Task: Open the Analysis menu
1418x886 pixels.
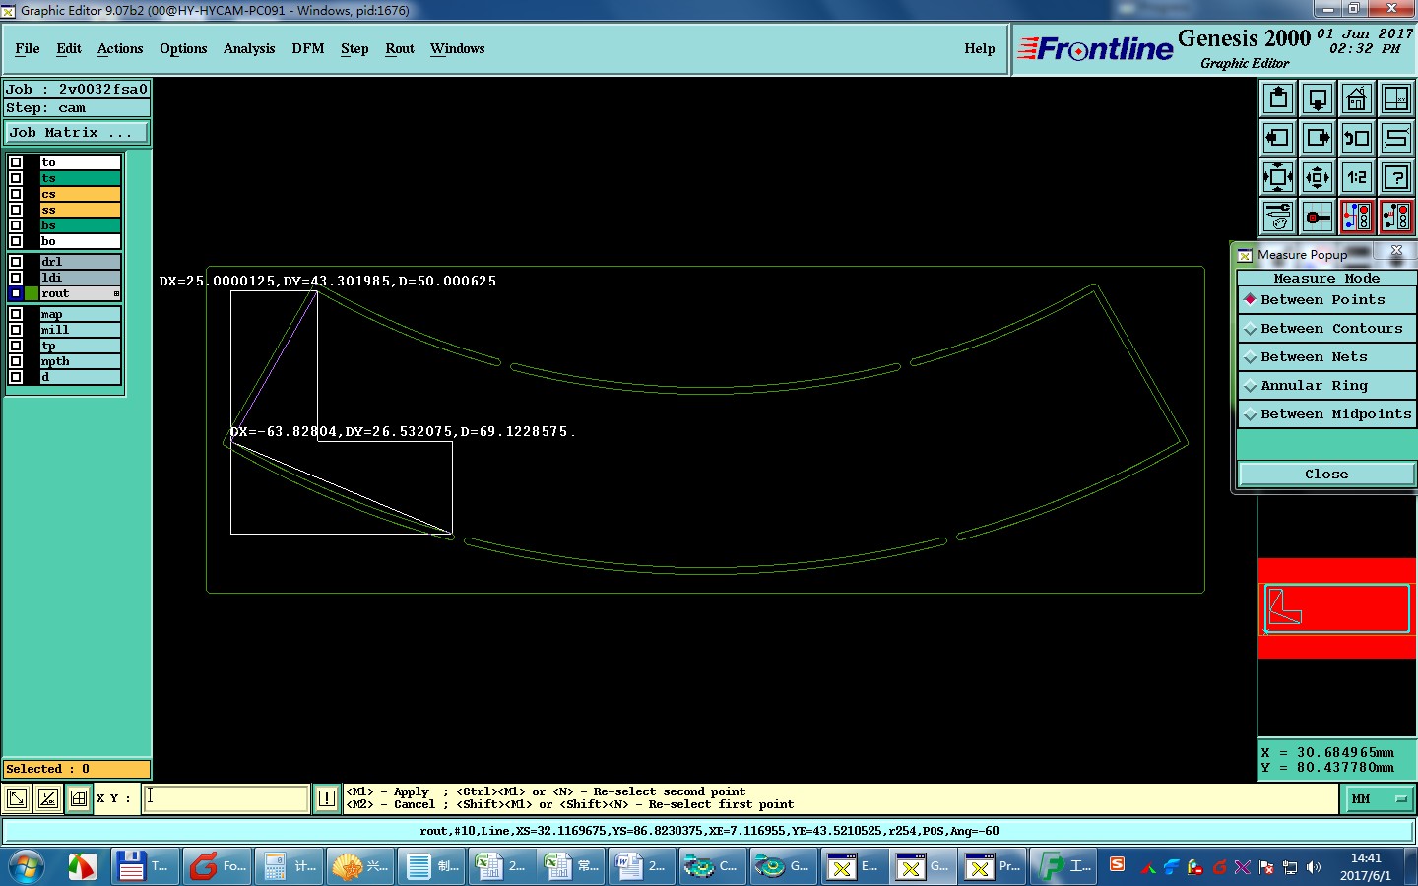Action: coord(249,48)
